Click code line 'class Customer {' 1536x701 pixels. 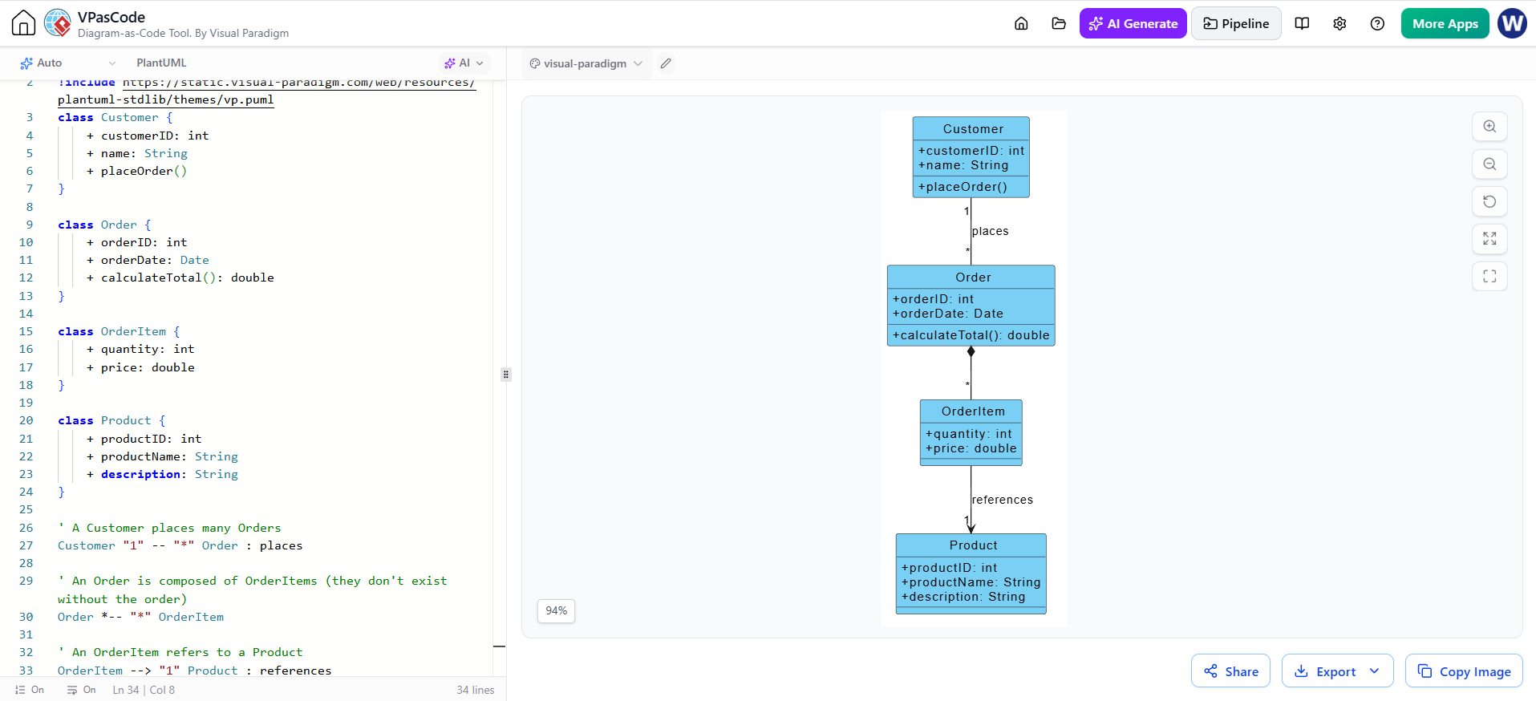click(116, 117)
